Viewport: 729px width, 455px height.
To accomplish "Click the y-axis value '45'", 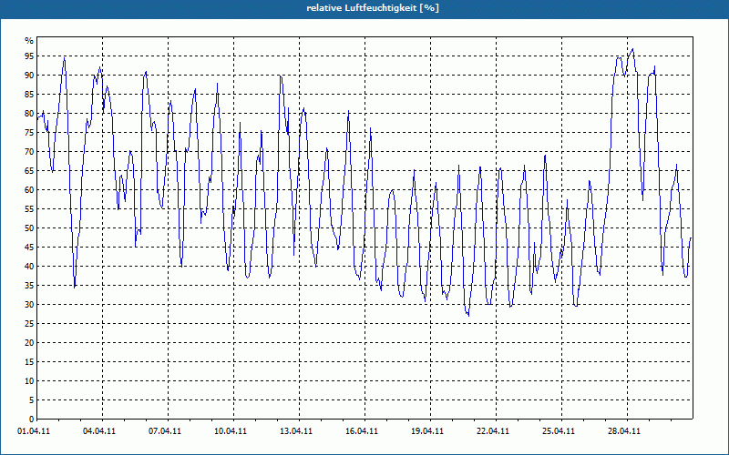I will tap(29, 247).
